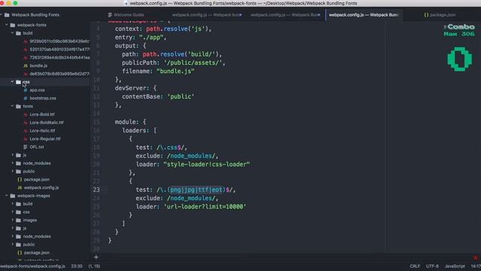Open the UTF-8 encoding selector

pyautogui.click(x=432, y=266)
